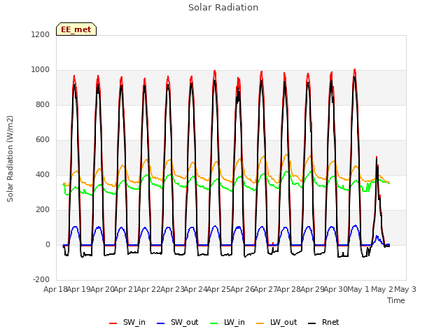This screenshot has height=336, width=448.
Task: Click the 200 y-axis tick label
Action: click(43, 210)
